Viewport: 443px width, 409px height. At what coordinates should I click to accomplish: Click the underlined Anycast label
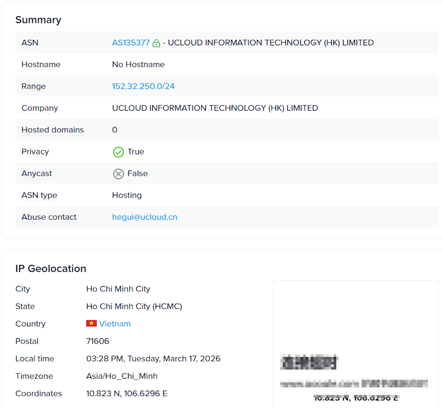tap(37, 174)
